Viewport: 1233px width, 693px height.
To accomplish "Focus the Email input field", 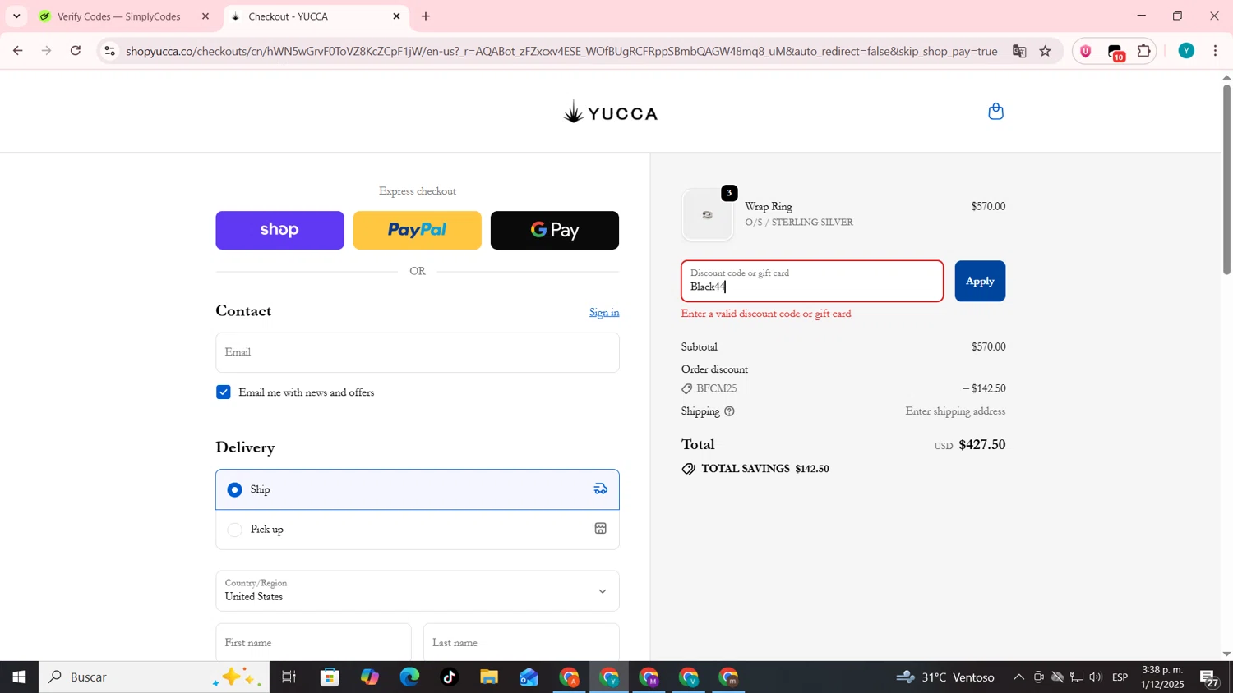I will [418, 353].
